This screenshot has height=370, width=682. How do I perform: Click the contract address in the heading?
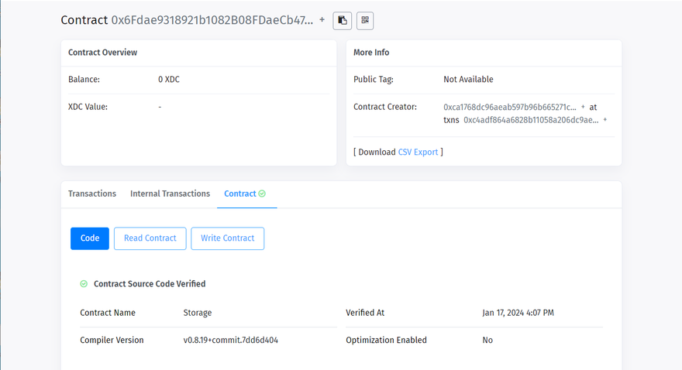[212, 20]
